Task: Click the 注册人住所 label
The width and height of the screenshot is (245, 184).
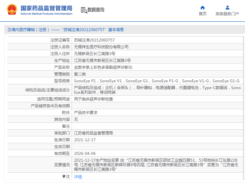Action: click(60, 54)
